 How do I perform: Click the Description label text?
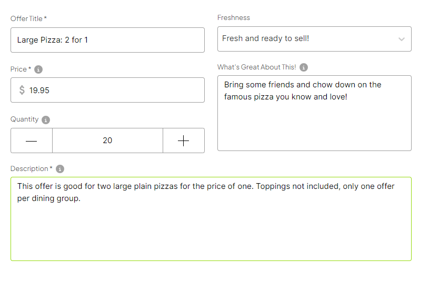pos(29,169)
